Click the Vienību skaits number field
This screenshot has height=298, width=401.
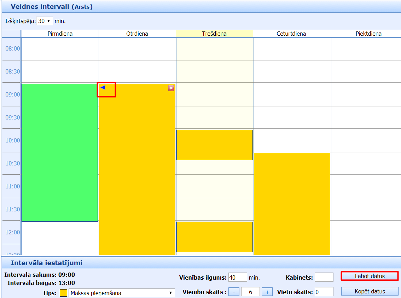(x=250, y=292)
